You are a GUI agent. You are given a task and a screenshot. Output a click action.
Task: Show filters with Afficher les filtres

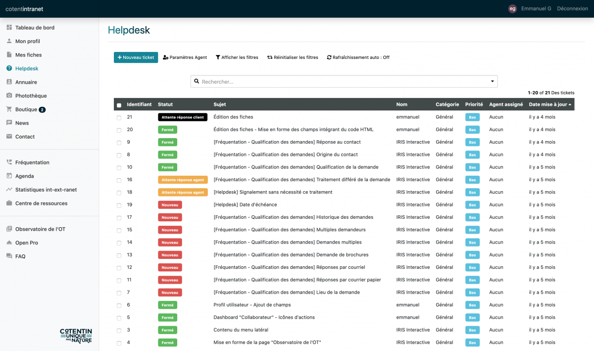pyautogui.click(x=237, y=57)
